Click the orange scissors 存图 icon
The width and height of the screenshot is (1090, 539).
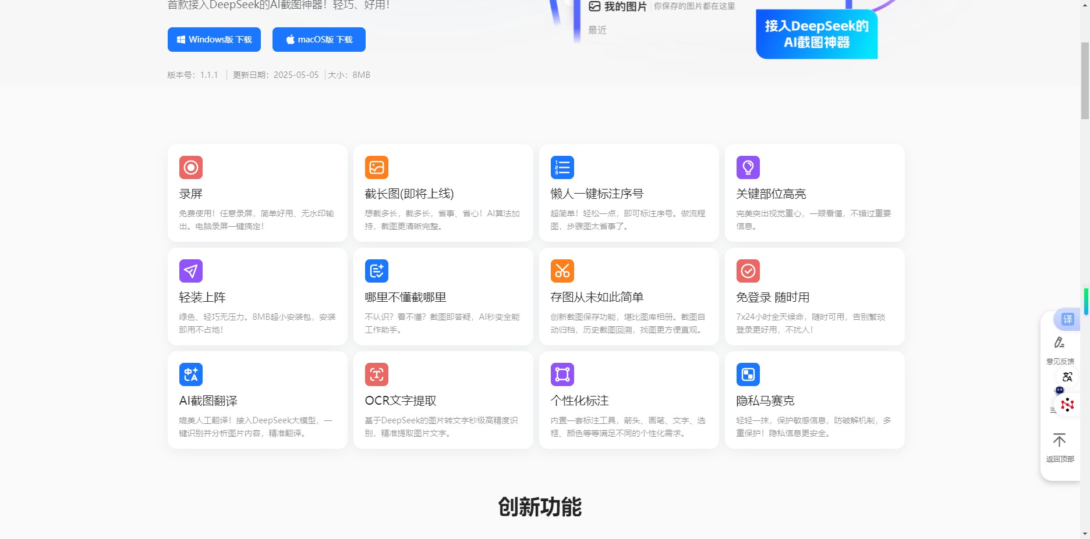click(x=562, y=271)
